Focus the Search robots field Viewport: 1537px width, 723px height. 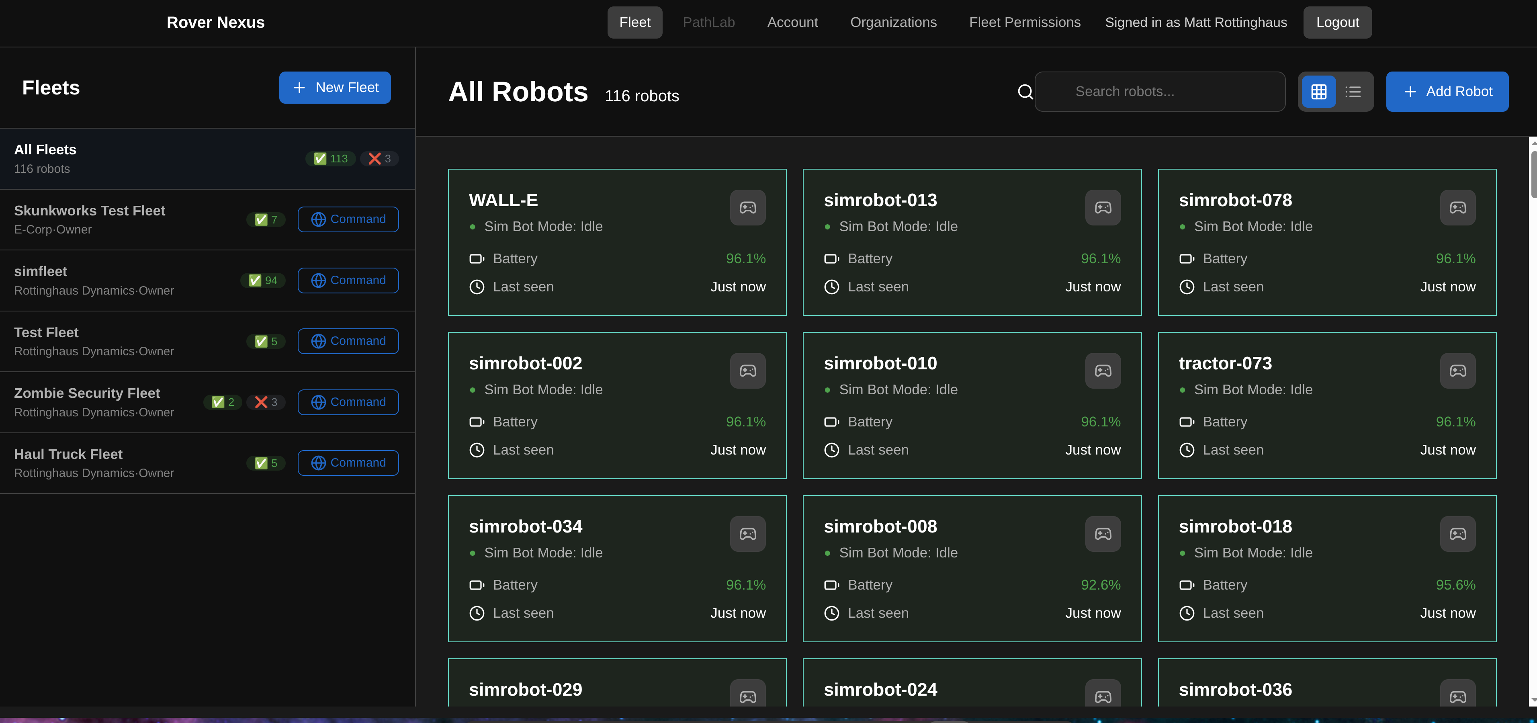pyautogui.click(x=1160, y=92)
